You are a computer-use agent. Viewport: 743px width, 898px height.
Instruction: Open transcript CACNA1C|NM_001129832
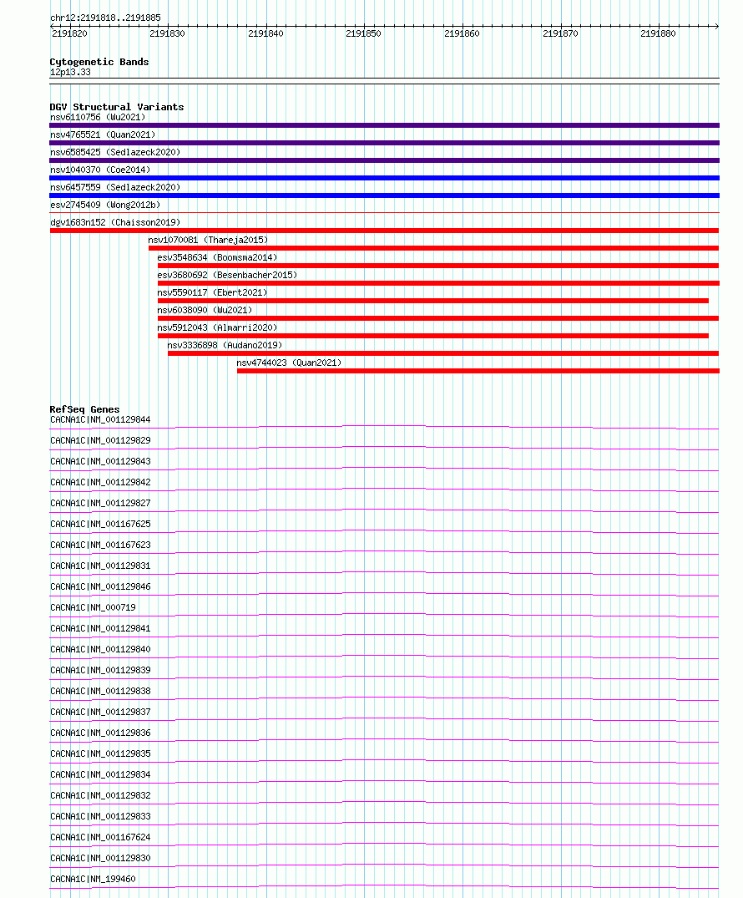(x=100, y=796)
